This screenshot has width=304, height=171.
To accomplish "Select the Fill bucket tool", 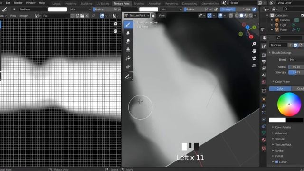I will [x=128, y=58].
